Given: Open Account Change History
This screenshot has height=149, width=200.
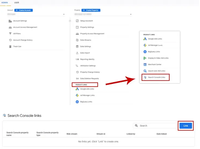Looking at the screenshot, I should click(x=23, y=40).
